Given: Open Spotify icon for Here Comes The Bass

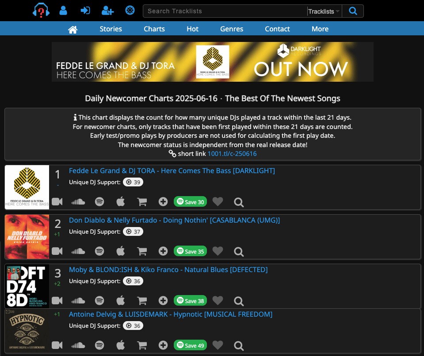Looking at the screenshot, I should (99, 202).
